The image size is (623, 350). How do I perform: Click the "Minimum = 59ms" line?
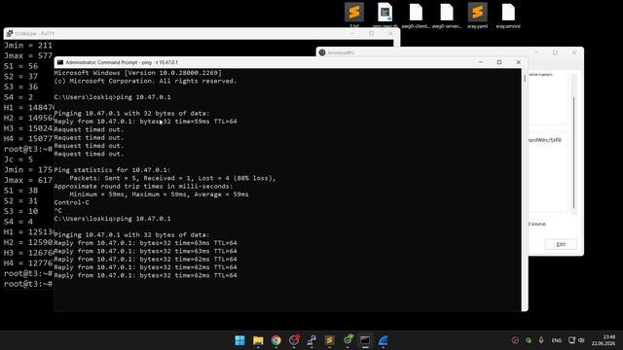click(159, 194)
